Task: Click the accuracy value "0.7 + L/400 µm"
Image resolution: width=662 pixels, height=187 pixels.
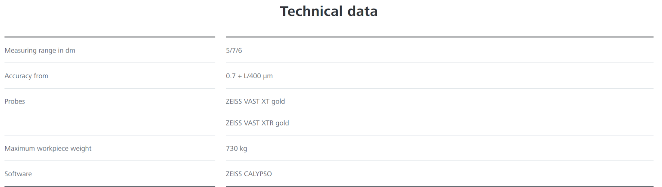Action: (249, 76)
